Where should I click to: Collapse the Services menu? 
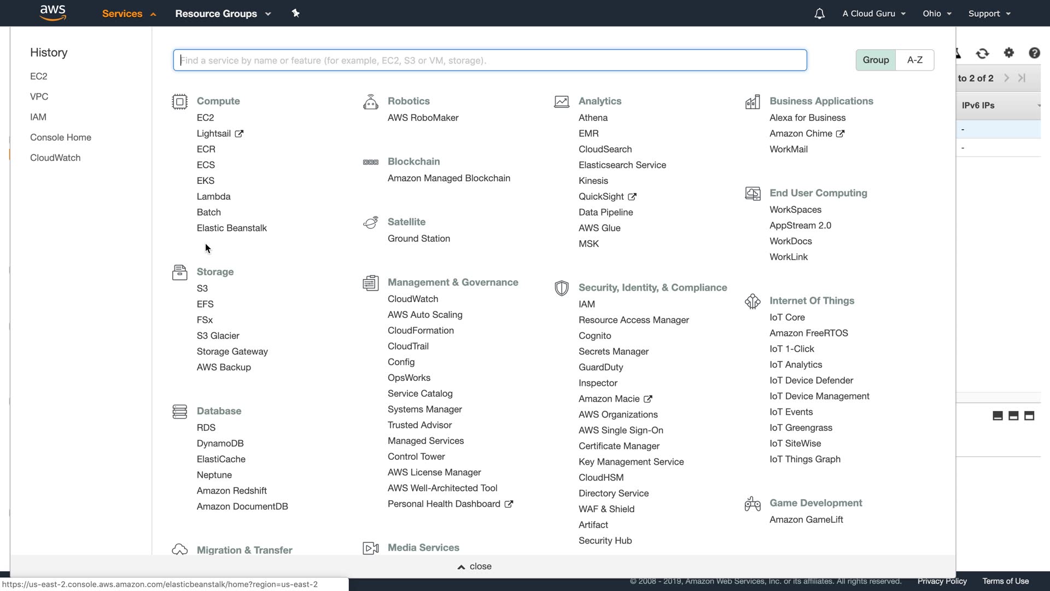(x=129, y=14)
